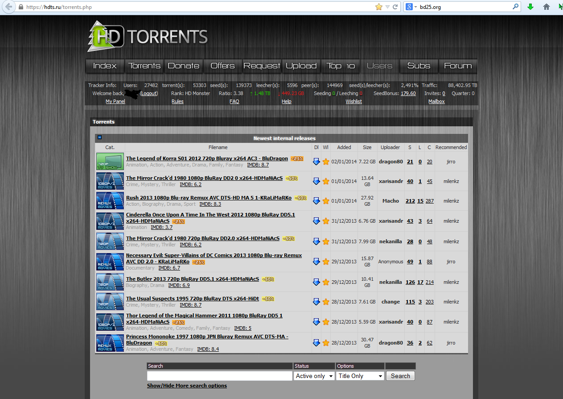Click leechers count 17 for The Butler
Image resolution: width=563 pixels, height=399 pixels.
point(420,282)
